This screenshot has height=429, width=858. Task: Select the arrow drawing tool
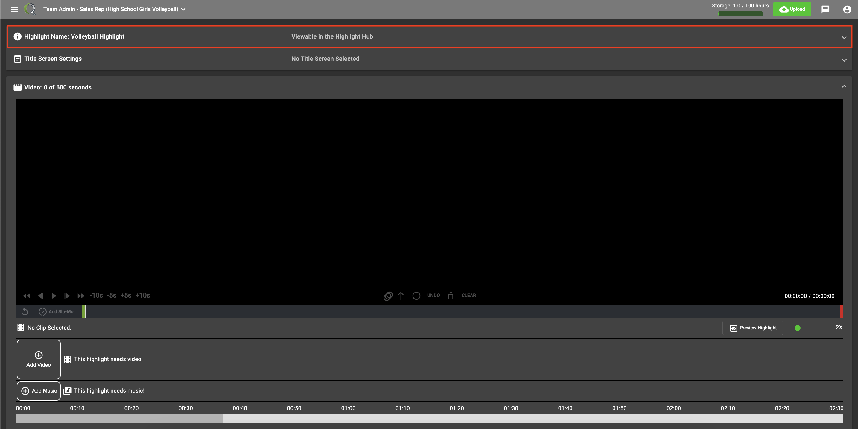(x=401, y=296)
